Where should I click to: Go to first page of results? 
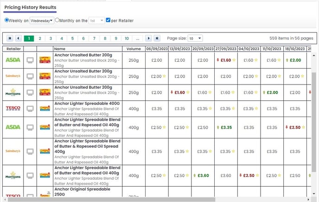[10, 38]
